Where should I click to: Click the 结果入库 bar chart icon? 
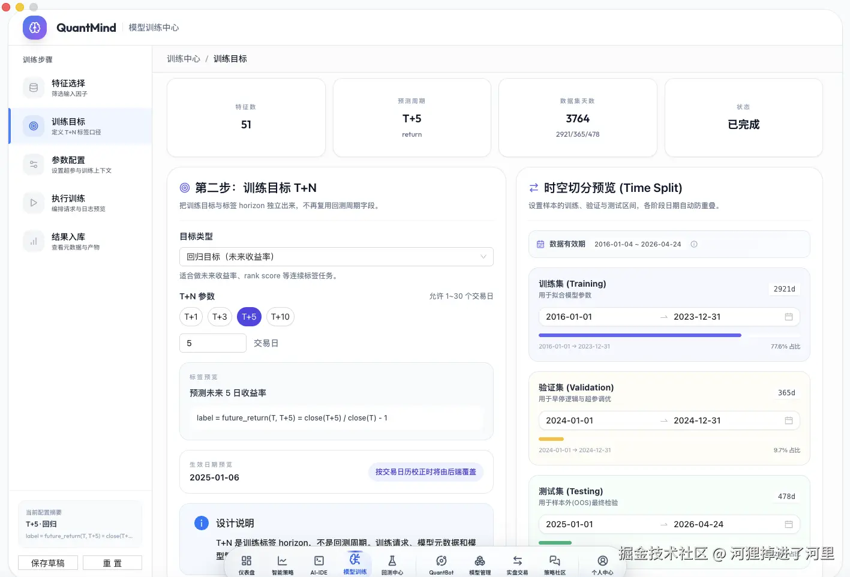pyautogui.click(x=34, y=241)
